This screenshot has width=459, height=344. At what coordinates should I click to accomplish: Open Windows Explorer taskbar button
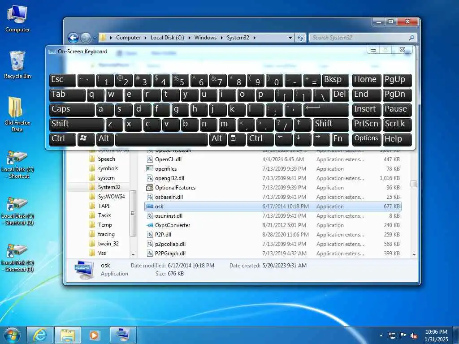tap(68, 335)
